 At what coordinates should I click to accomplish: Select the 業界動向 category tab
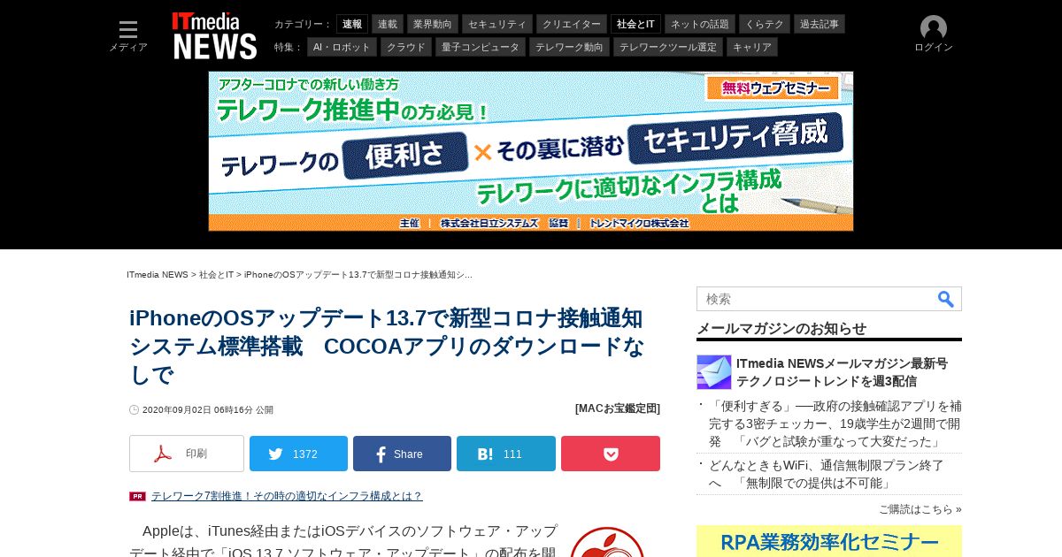click(433, 24)
